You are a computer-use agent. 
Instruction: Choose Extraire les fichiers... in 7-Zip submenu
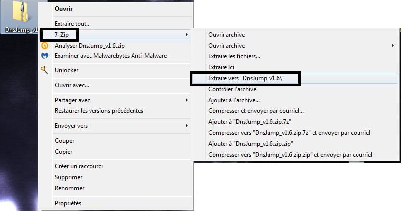tap(234, 56)
